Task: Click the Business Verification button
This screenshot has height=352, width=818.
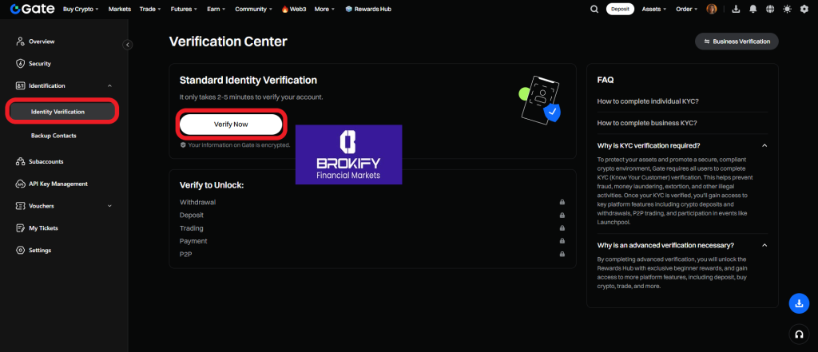Action: pyautogui.click(x=737, y=42)
